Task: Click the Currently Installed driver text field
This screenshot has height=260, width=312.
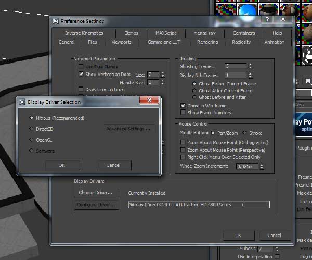Action: coord(199,205)
